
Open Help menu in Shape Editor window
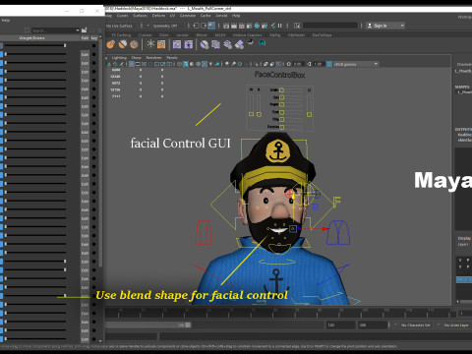tap(6, 21)
